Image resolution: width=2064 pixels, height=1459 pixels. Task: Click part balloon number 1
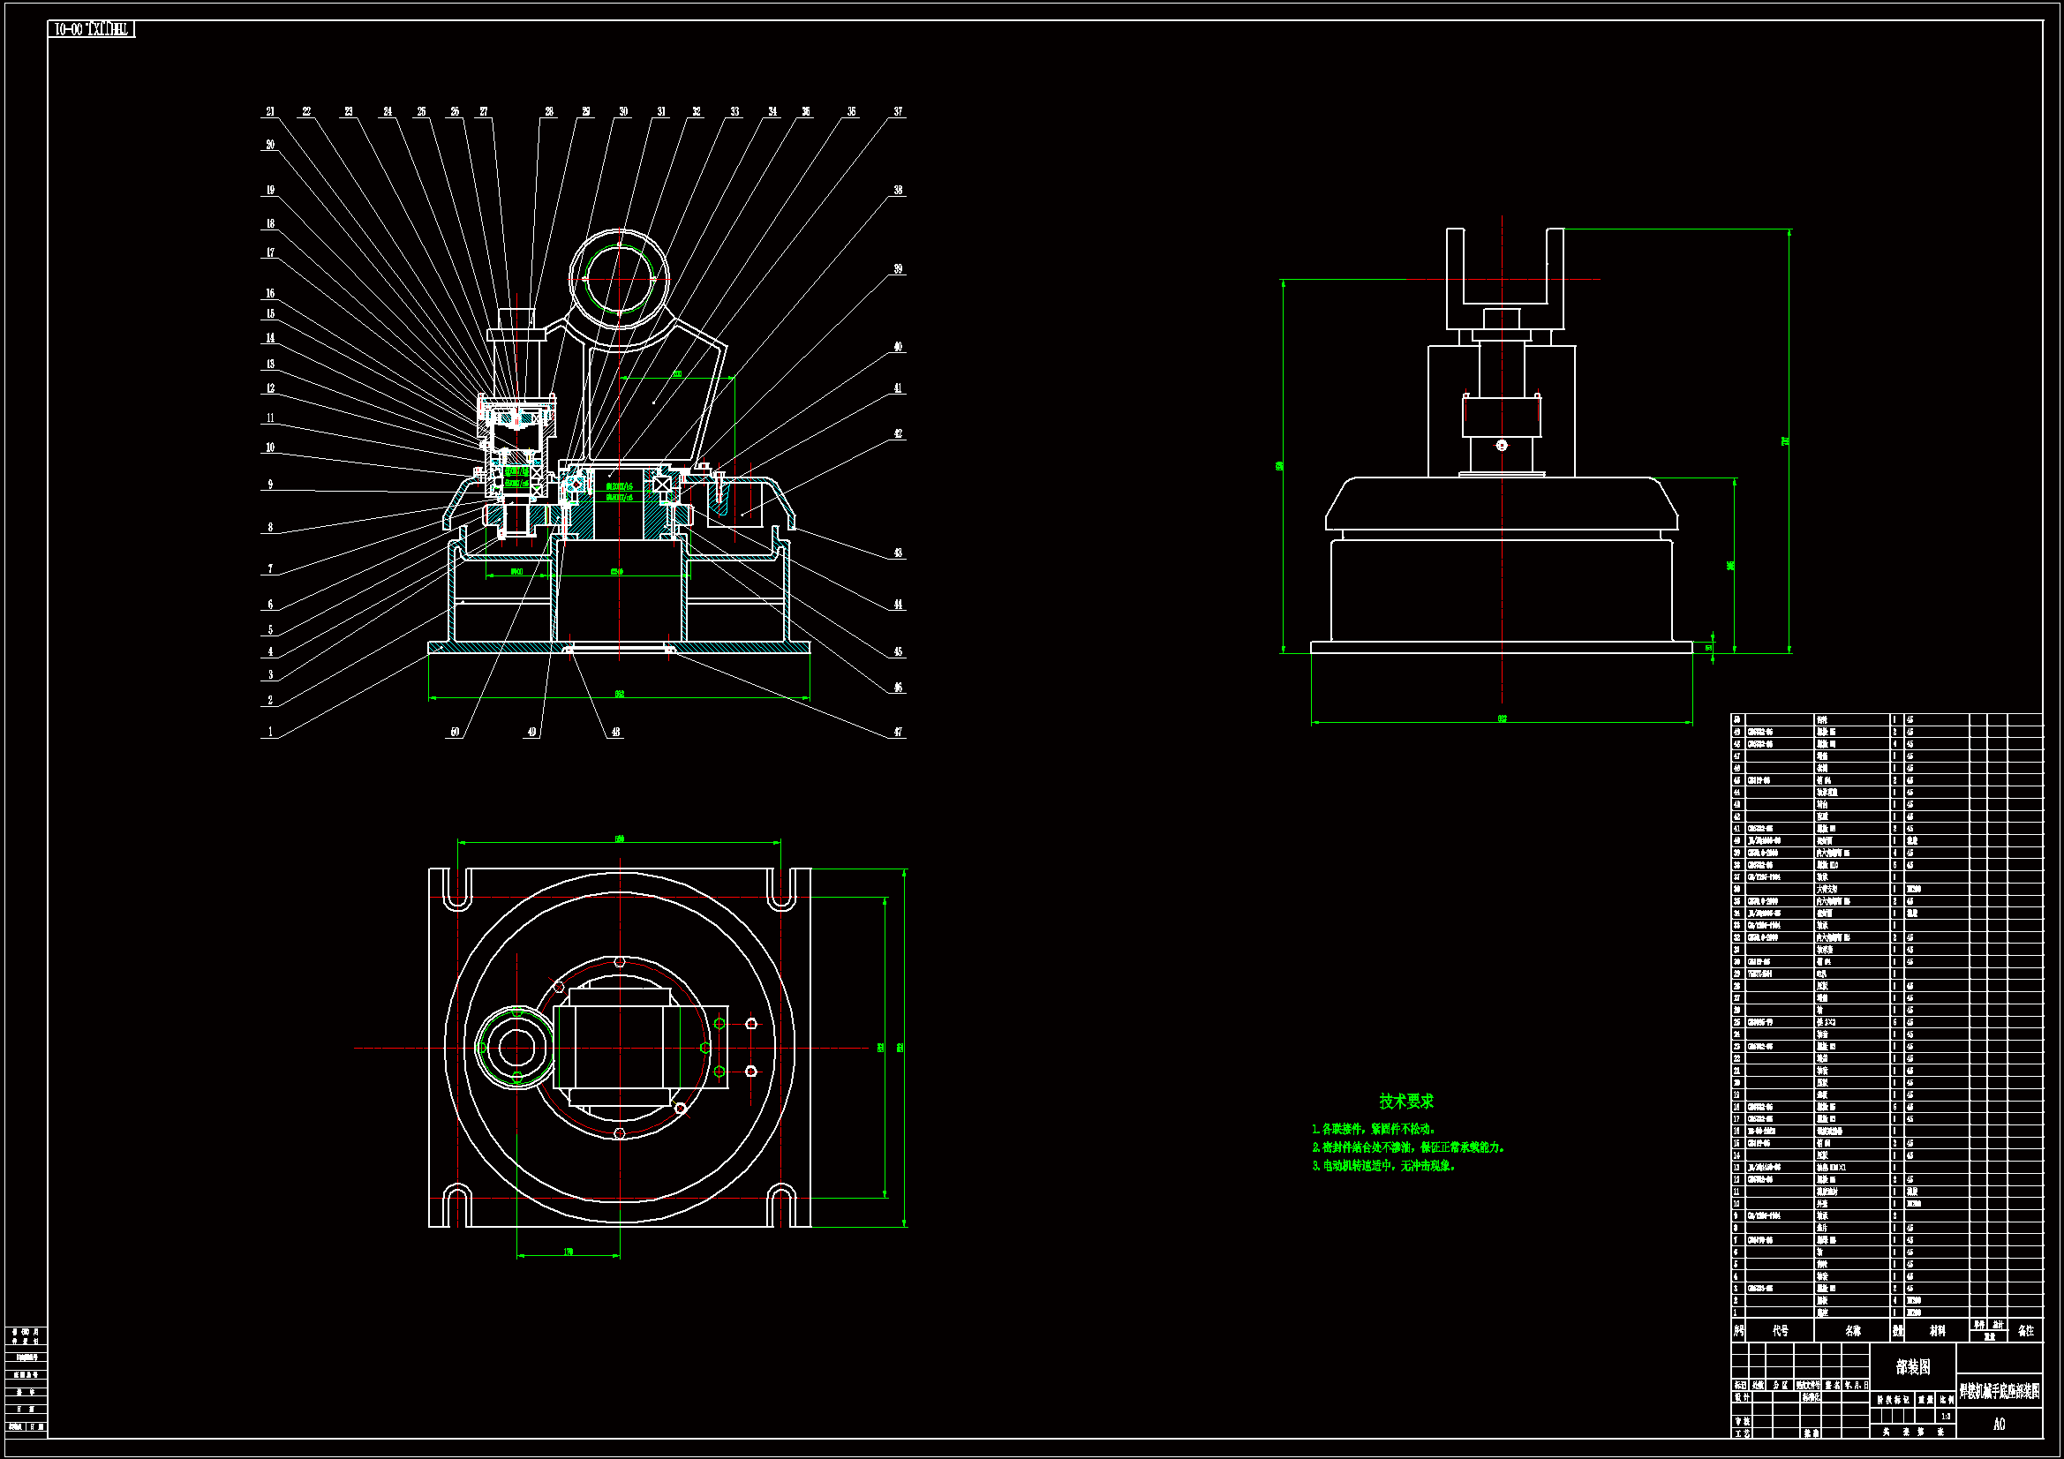pyautogui.click(x=269, y=732)
